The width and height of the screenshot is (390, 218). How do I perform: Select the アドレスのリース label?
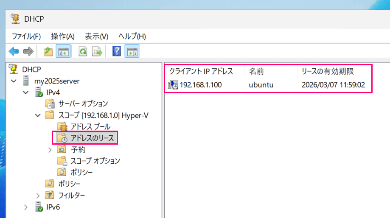click(x=92, y=138)
